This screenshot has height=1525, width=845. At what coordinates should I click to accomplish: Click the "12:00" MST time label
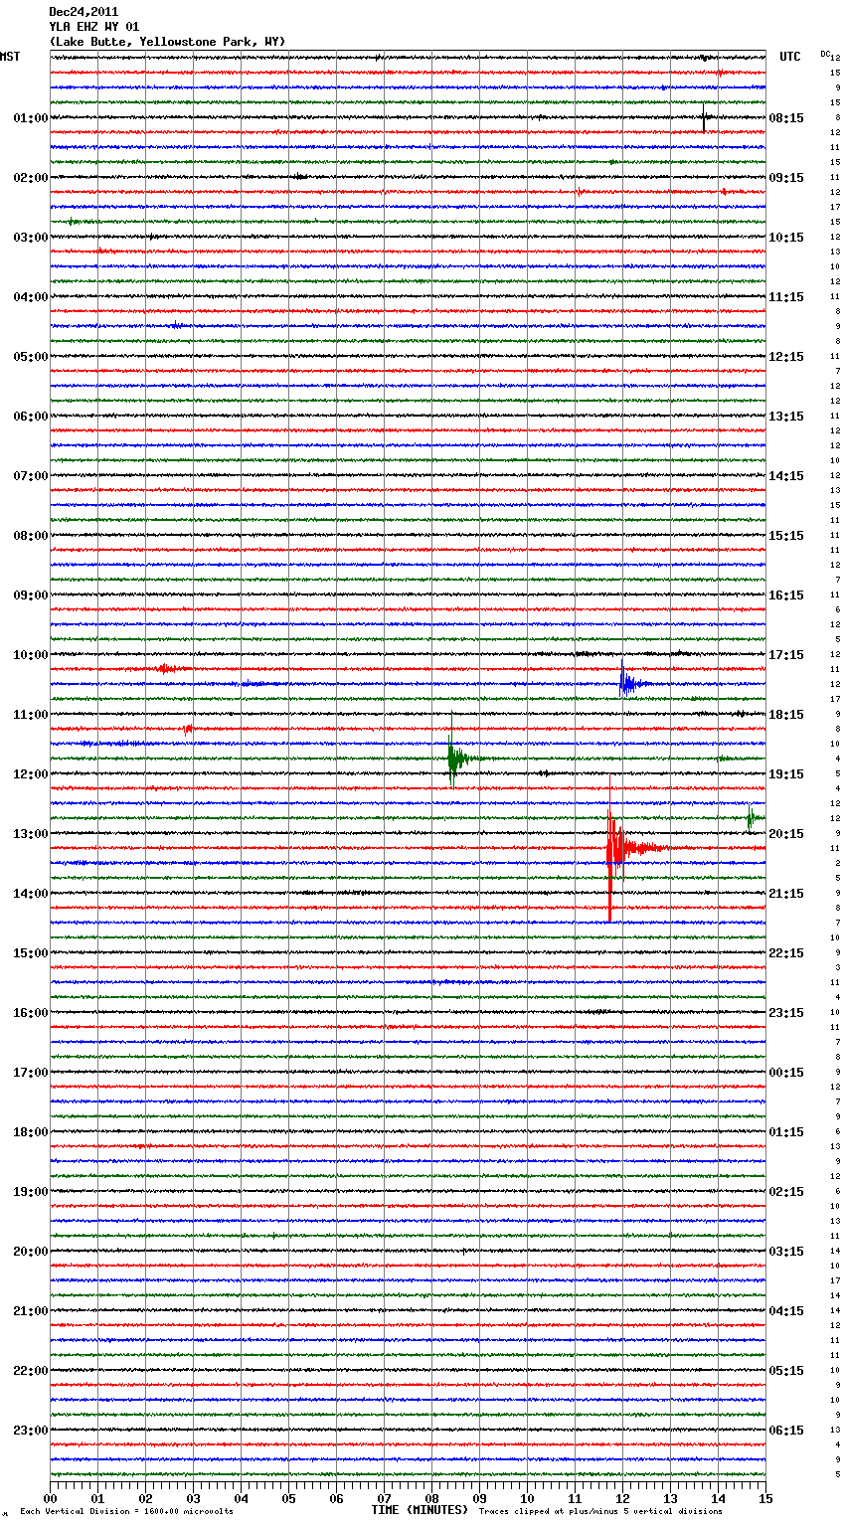pos(30,774)
